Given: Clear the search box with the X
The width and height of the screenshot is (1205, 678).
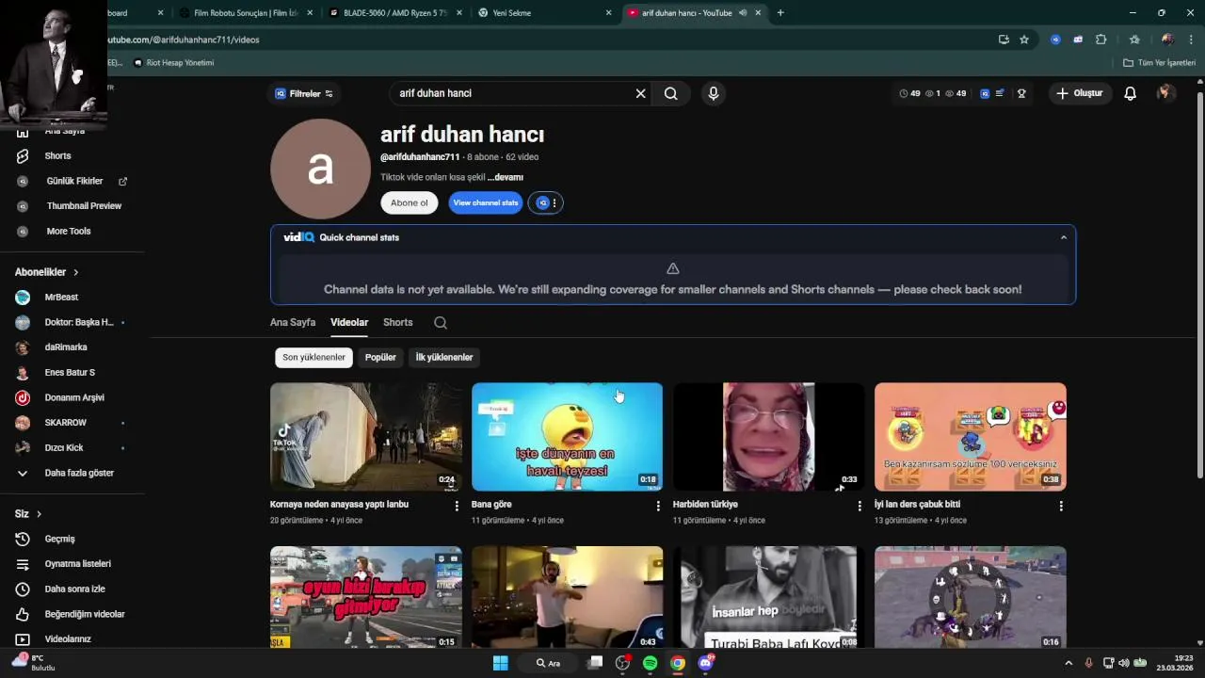Looking at the screenshot, I should (640, 93).
